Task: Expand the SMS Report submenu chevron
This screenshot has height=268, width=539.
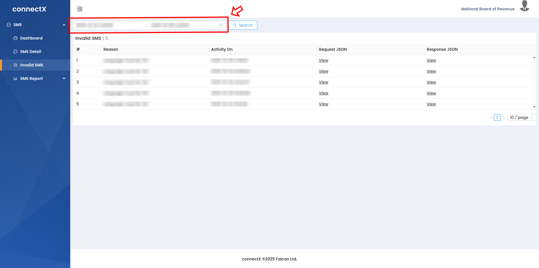Action: 64,78
